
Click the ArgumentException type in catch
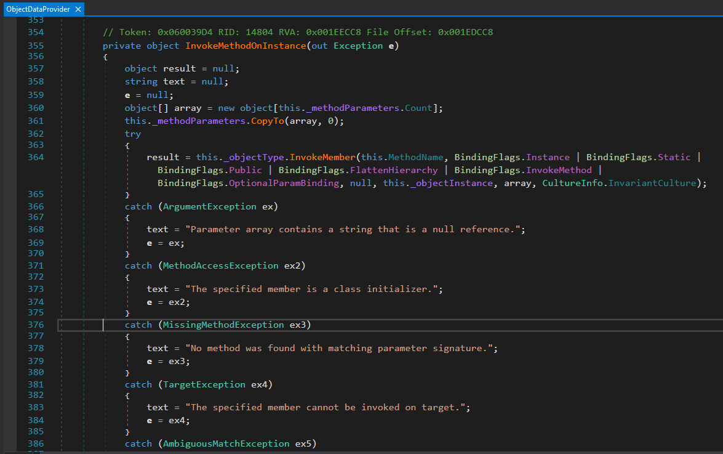[209, 207]
